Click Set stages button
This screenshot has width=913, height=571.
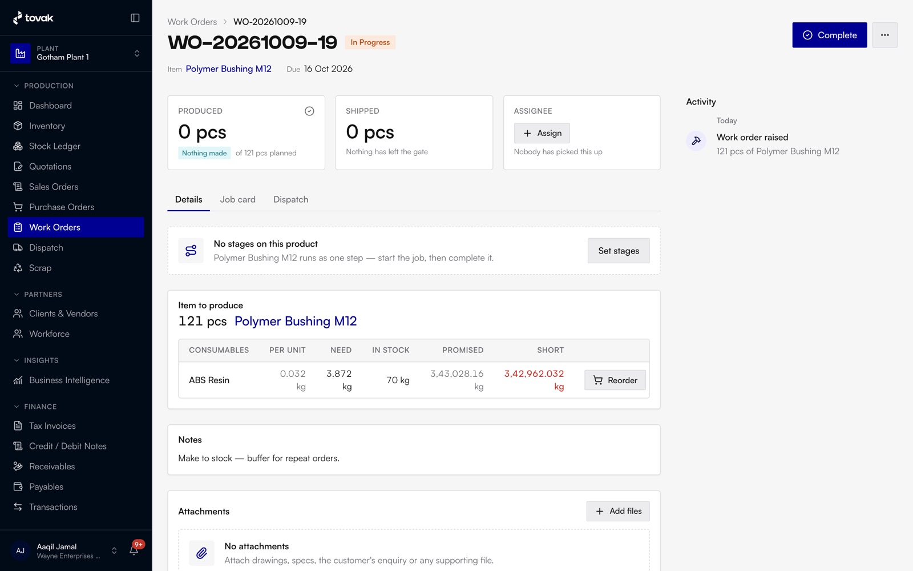coord(619,251)
